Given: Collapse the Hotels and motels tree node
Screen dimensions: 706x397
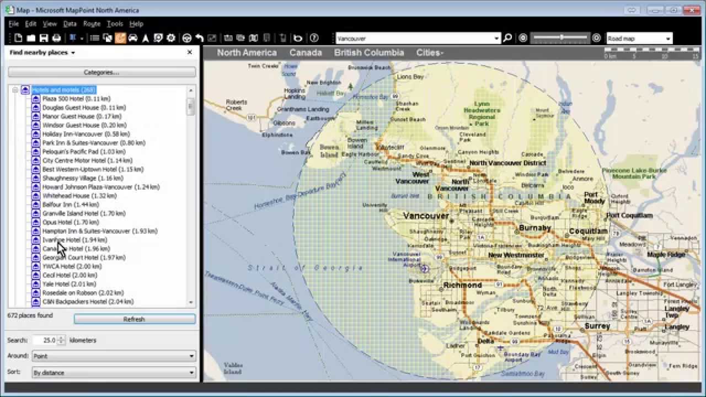Looking at the screenshot, I should (15, 90).
